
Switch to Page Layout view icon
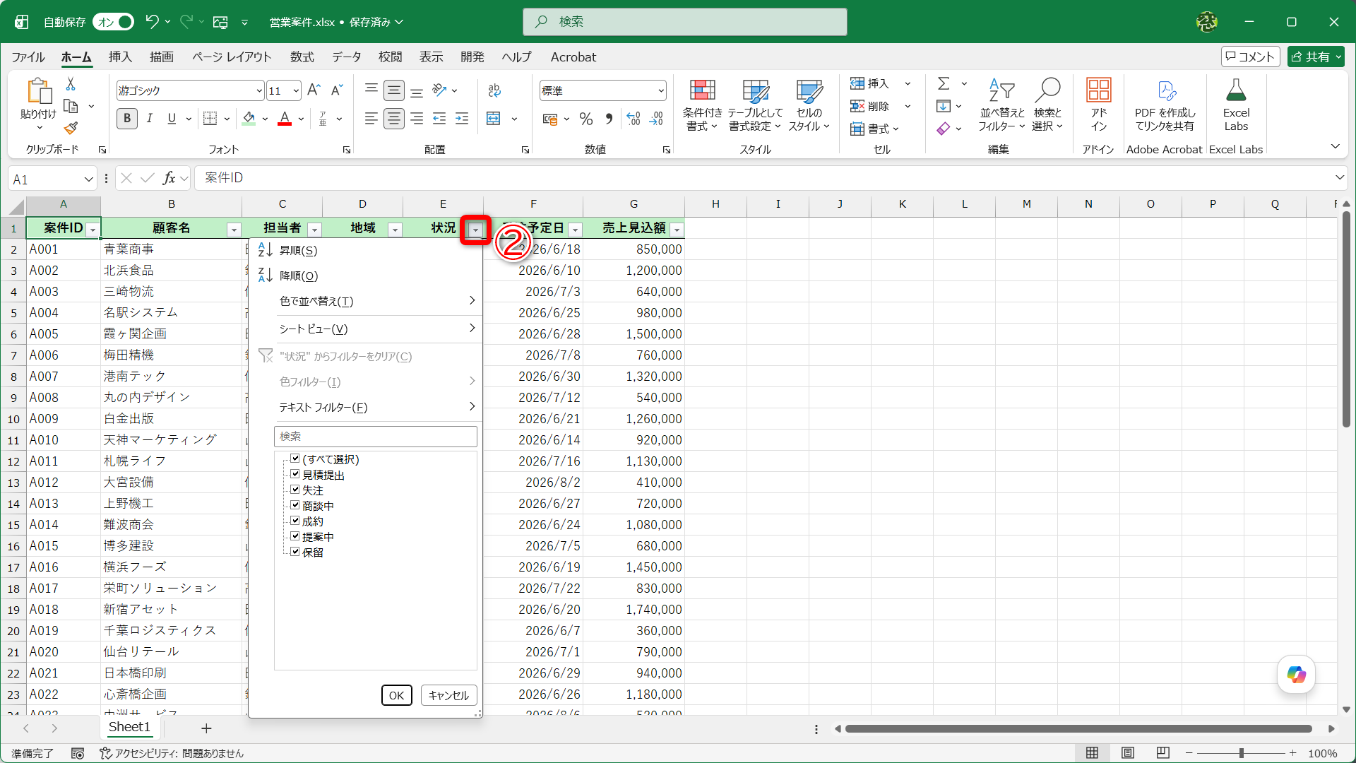[1128, 753]
